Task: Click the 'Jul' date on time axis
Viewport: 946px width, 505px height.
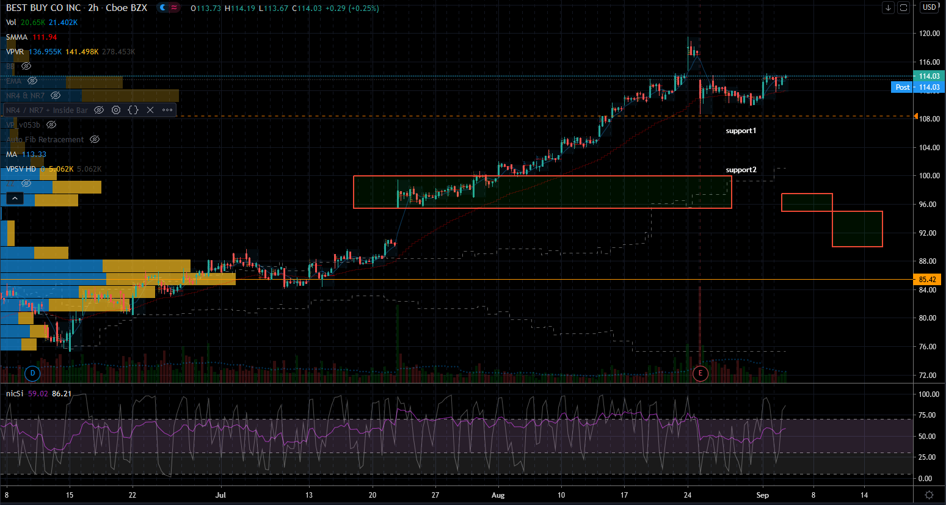Action: point(220,495)
